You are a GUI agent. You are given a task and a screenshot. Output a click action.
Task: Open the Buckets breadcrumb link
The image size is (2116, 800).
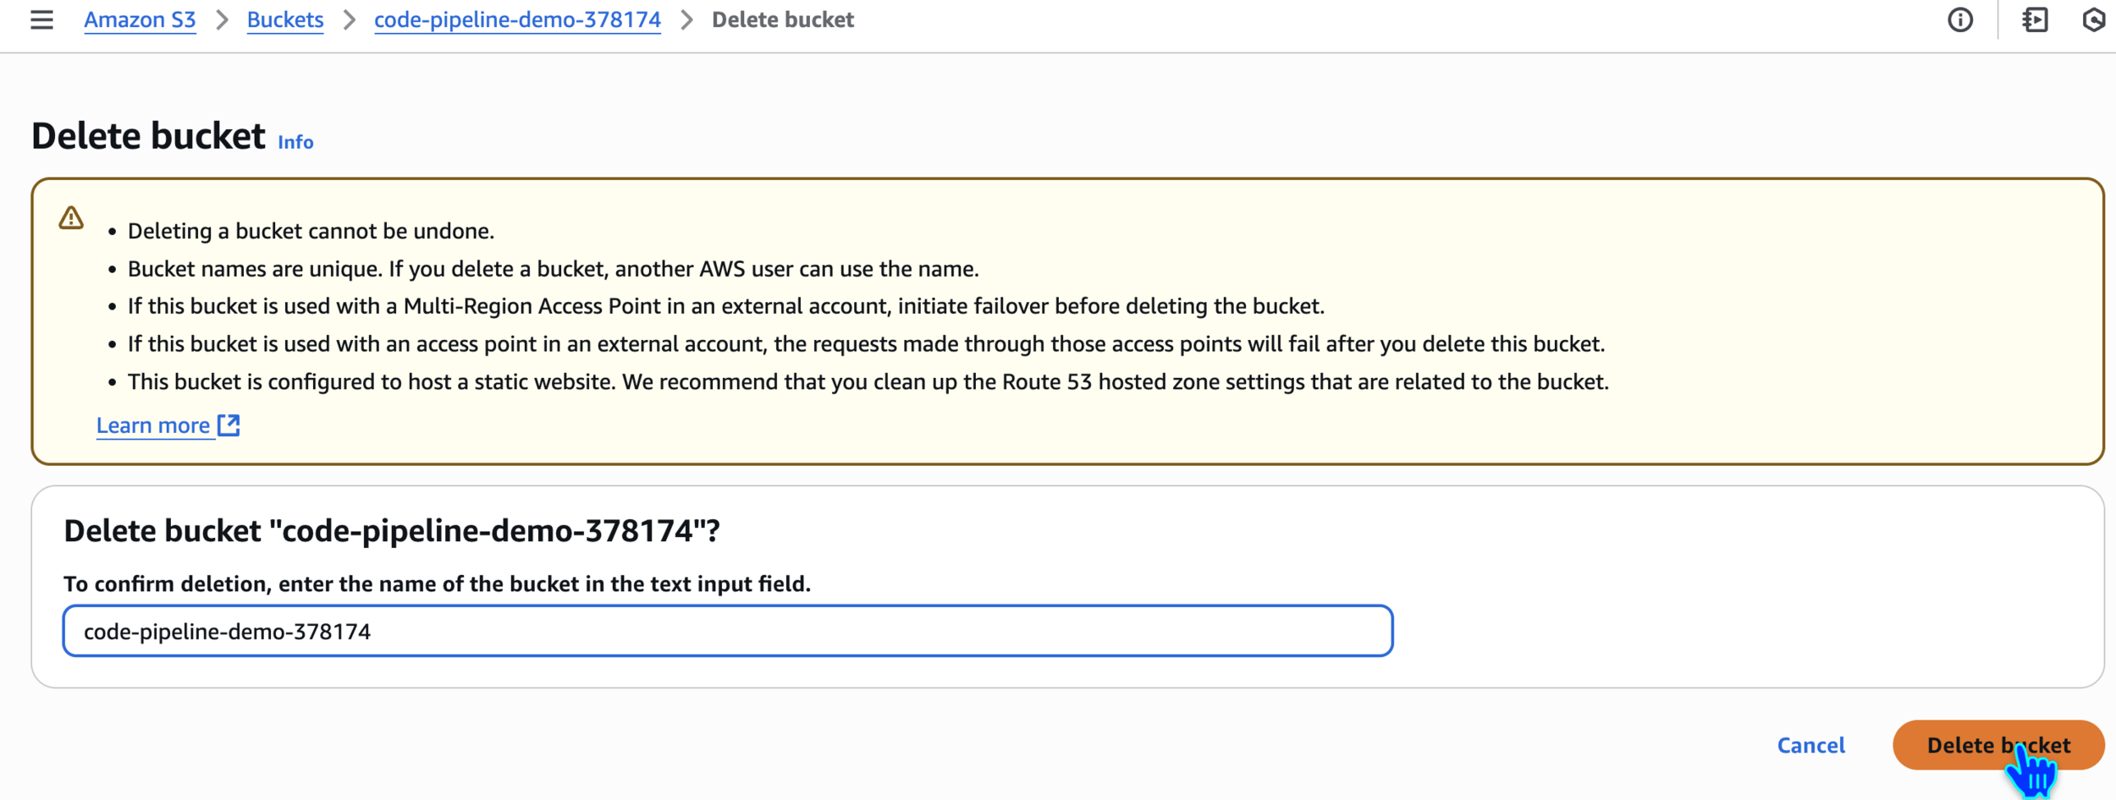[x=285, y=19]
